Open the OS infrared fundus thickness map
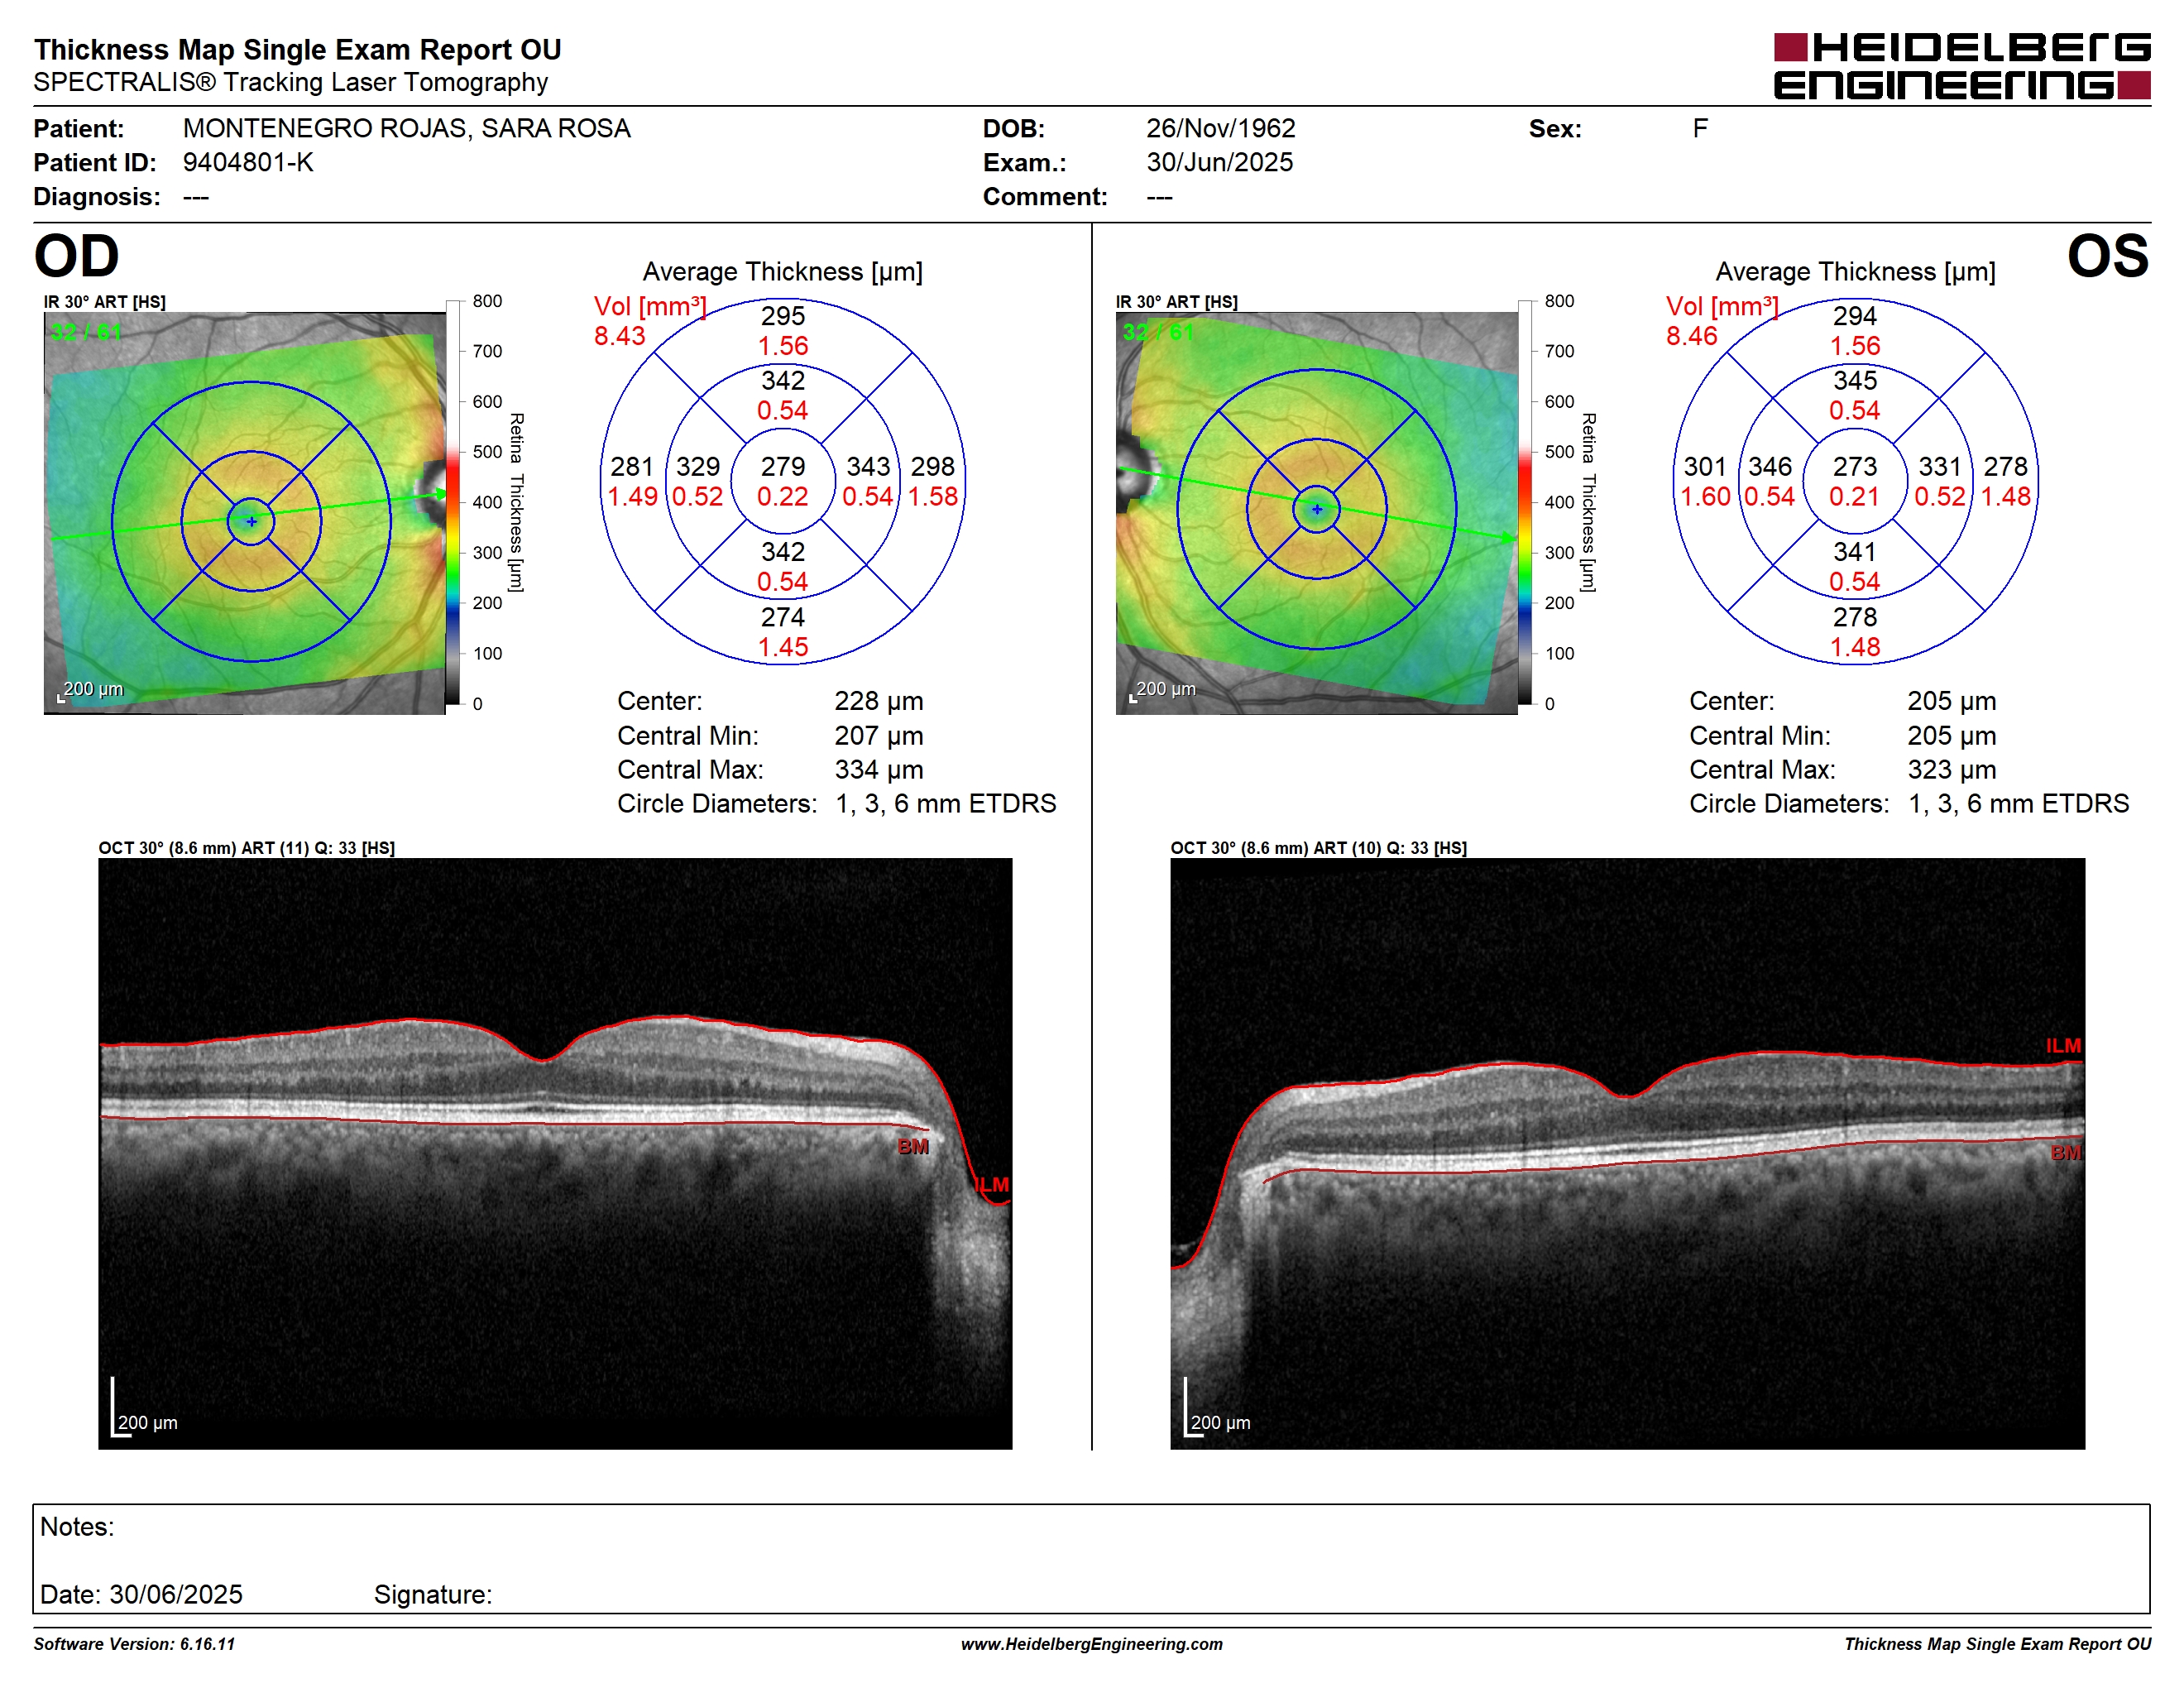Viewport: 2184px width, 1688px height. (x=1317, y=513)
